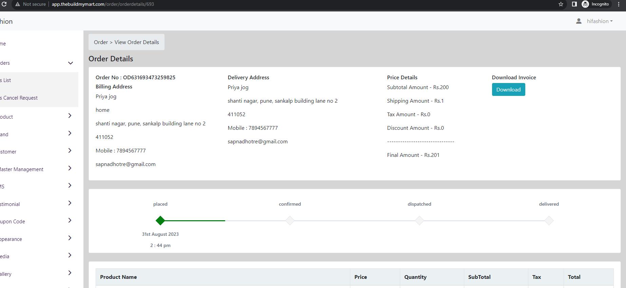Image resolution: width=626 pixels, height=288 pixels.
Task: Click the Order Details page heading
Action: (111, 59)
